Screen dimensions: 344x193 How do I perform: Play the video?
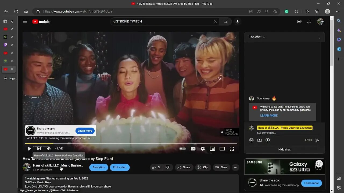tap(29, 149)
